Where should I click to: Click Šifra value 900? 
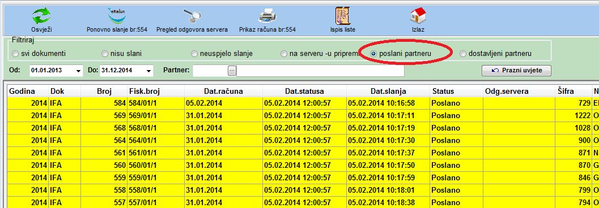point(573,141)
